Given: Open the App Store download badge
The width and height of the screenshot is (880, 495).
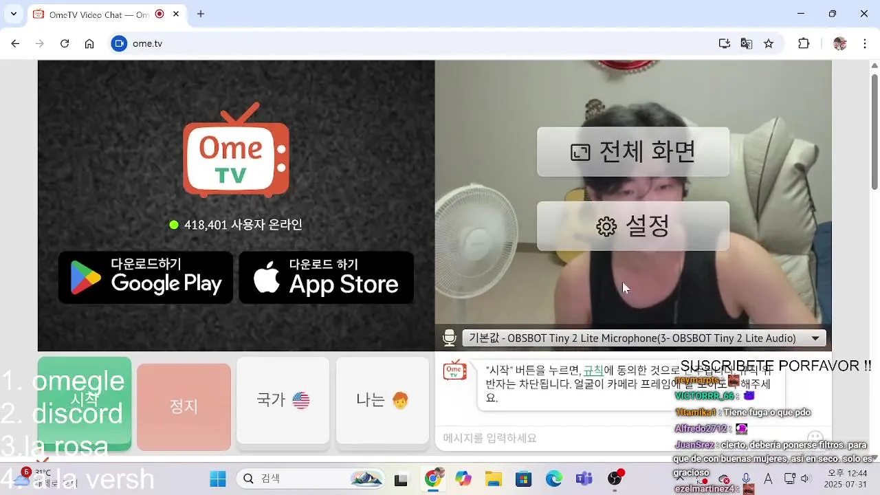Looking at the screenshot, I should 327,277.
